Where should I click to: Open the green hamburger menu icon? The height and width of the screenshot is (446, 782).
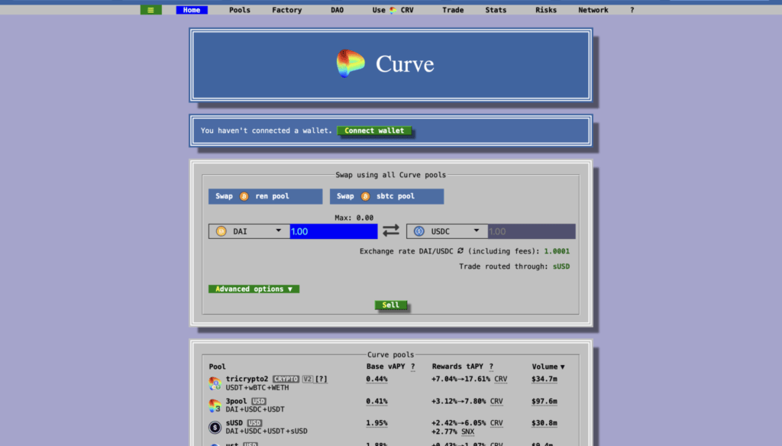pyautogui.click(x=150, y=10)
